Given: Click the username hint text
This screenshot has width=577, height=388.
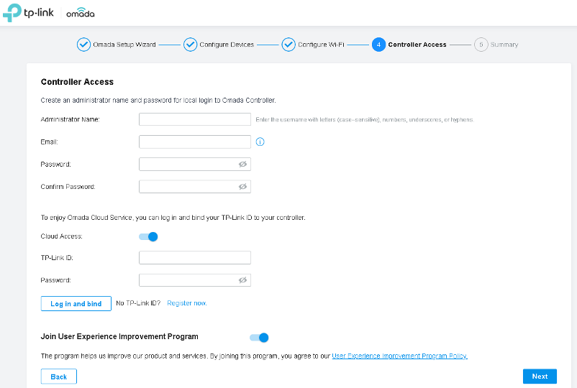Looking at the screenshot, I should click(365, 120).
